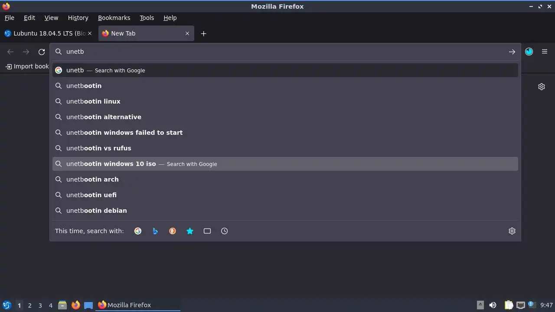Open the History menu
The height and width of the screenshot is (312, 555).
click(x=78, y=18)
